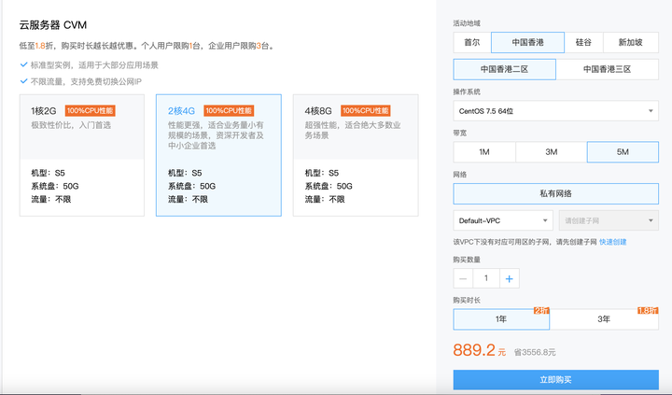Click the 云服务器 CVM heading
The height and width of the screenshot is (395, 672).
coord(53,25)
